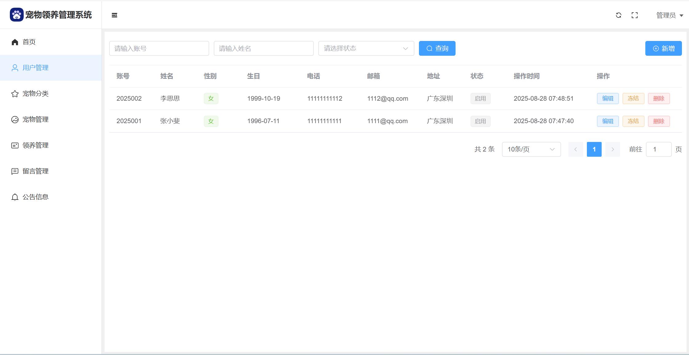Screen dimensions: 689x355
Task: Click the 请输入账号 input field
Action: pyautogui.click(x=159, y=48)
